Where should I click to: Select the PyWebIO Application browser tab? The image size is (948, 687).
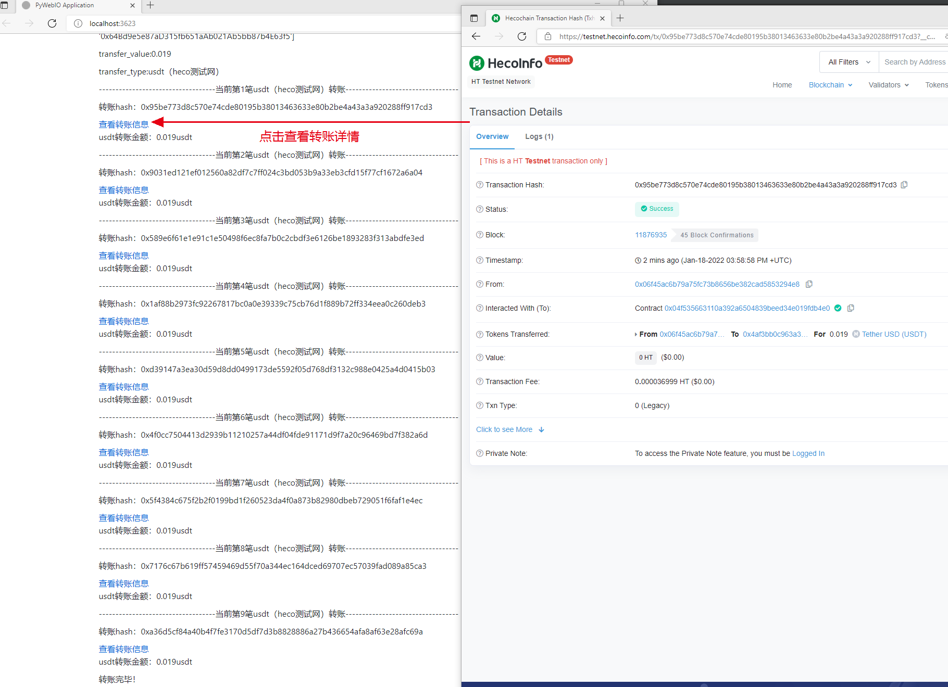coord(78,5)
